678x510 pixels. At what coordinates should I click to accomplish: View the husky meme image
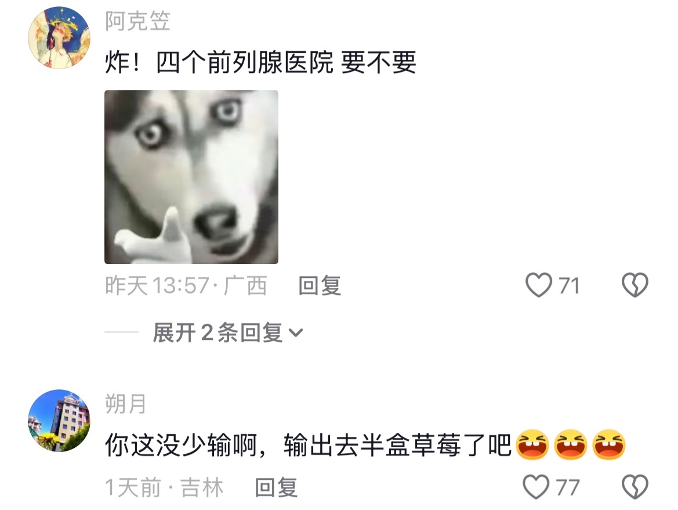191,177
